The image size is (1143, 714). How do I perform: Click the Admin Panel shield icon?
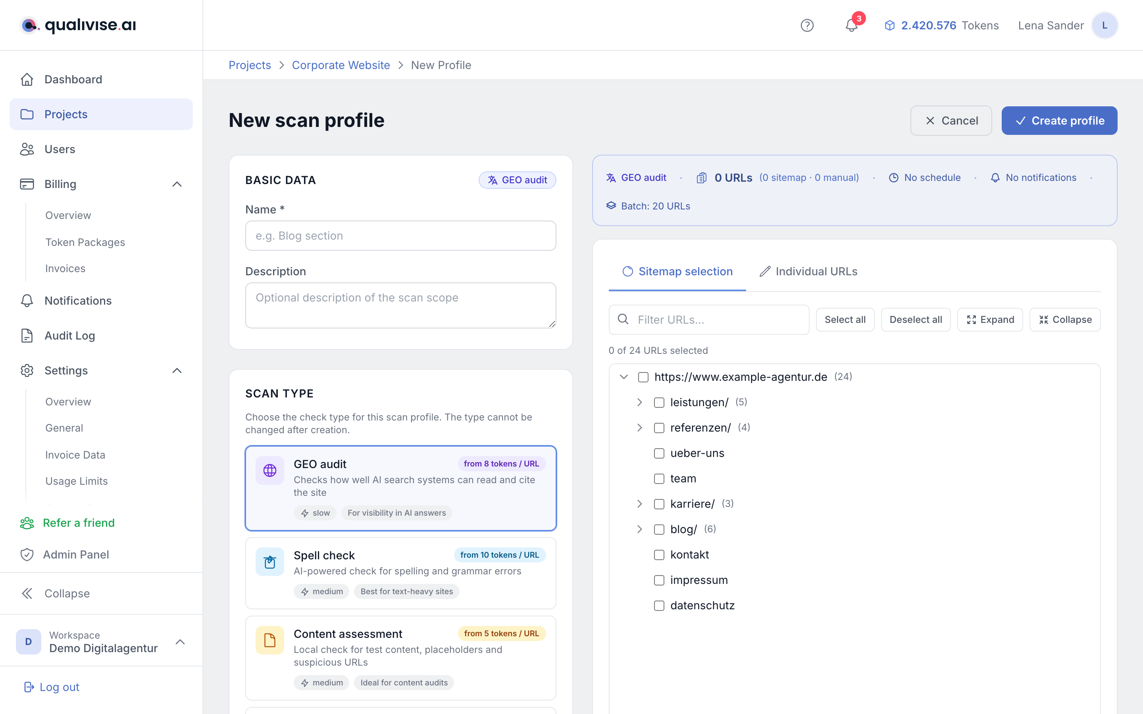point(27,555)
